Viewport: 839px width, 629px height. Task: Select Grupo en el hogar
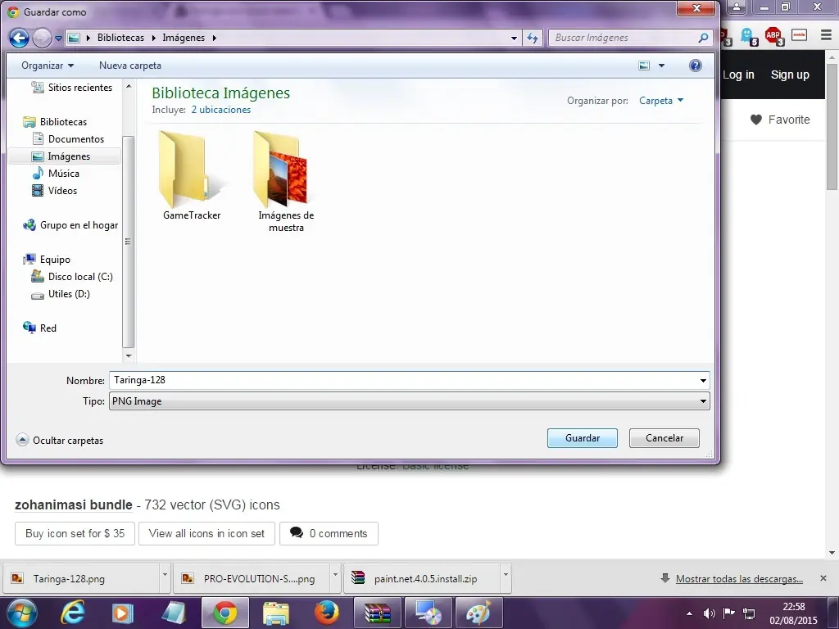[x=70, y=225]
